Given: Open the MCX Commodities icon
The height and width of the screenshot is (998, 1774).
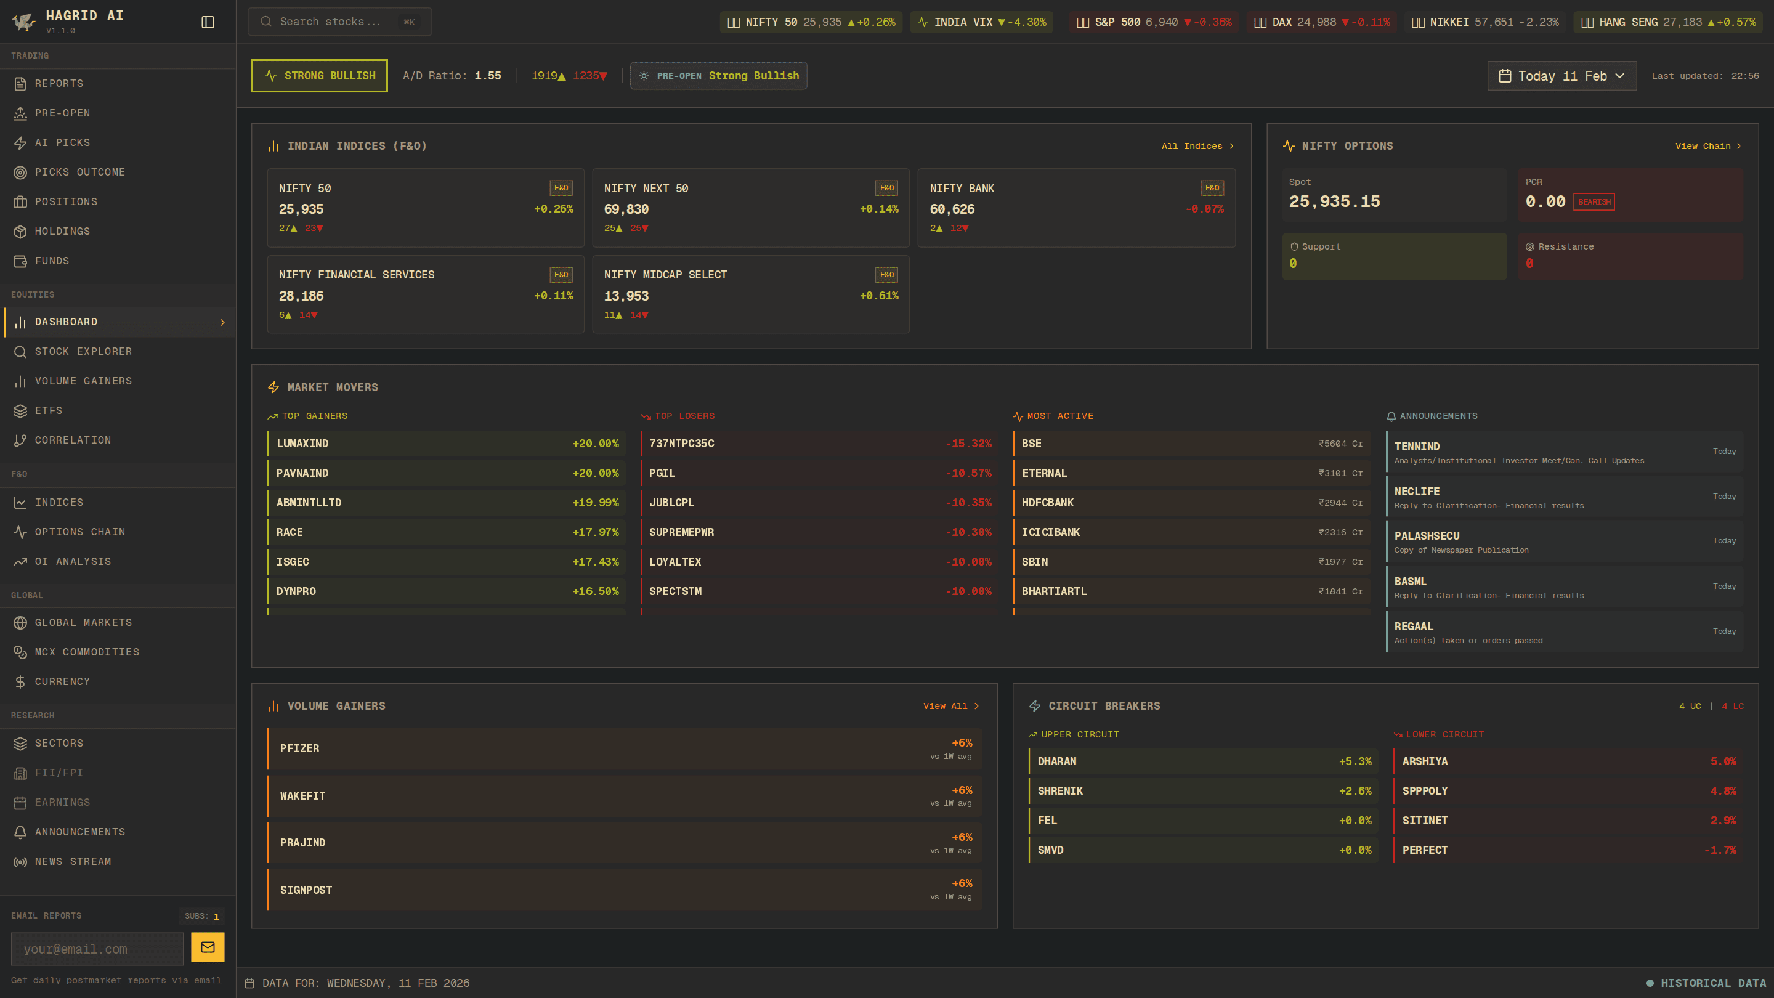Looking at the screenshot, I should pyautogui.click(x=21, y=652).
